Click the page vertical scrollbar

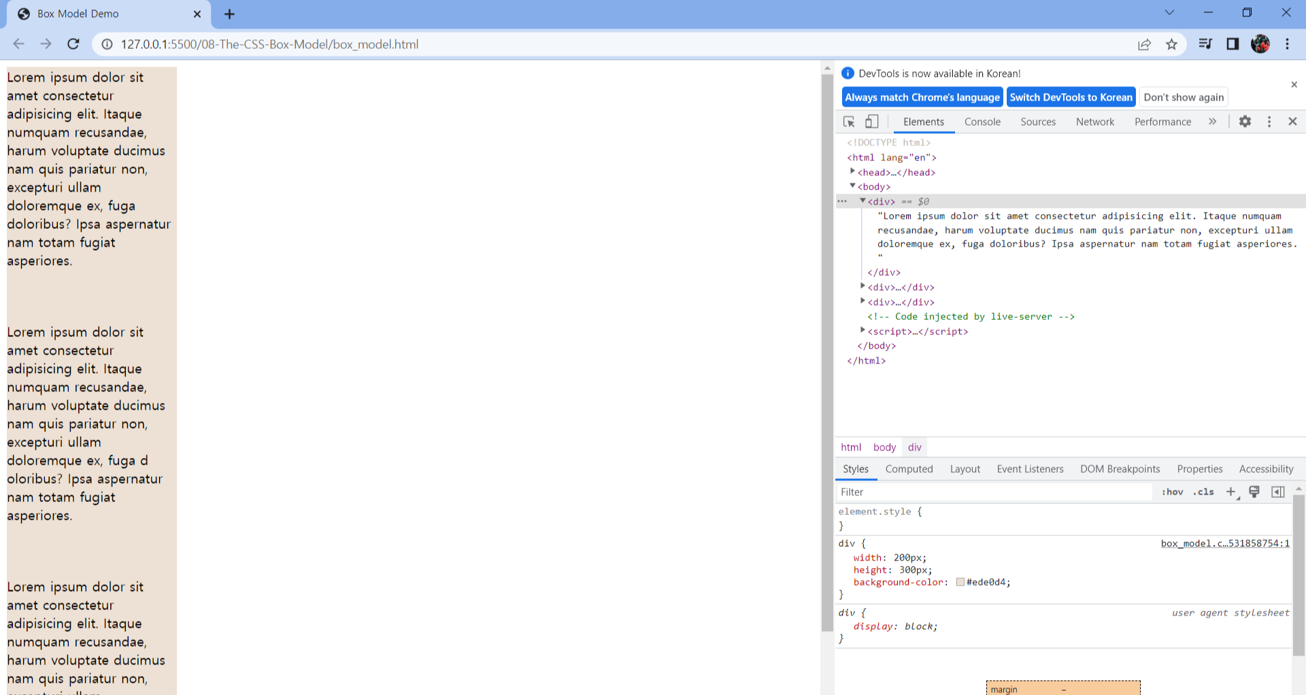point(827,353)
